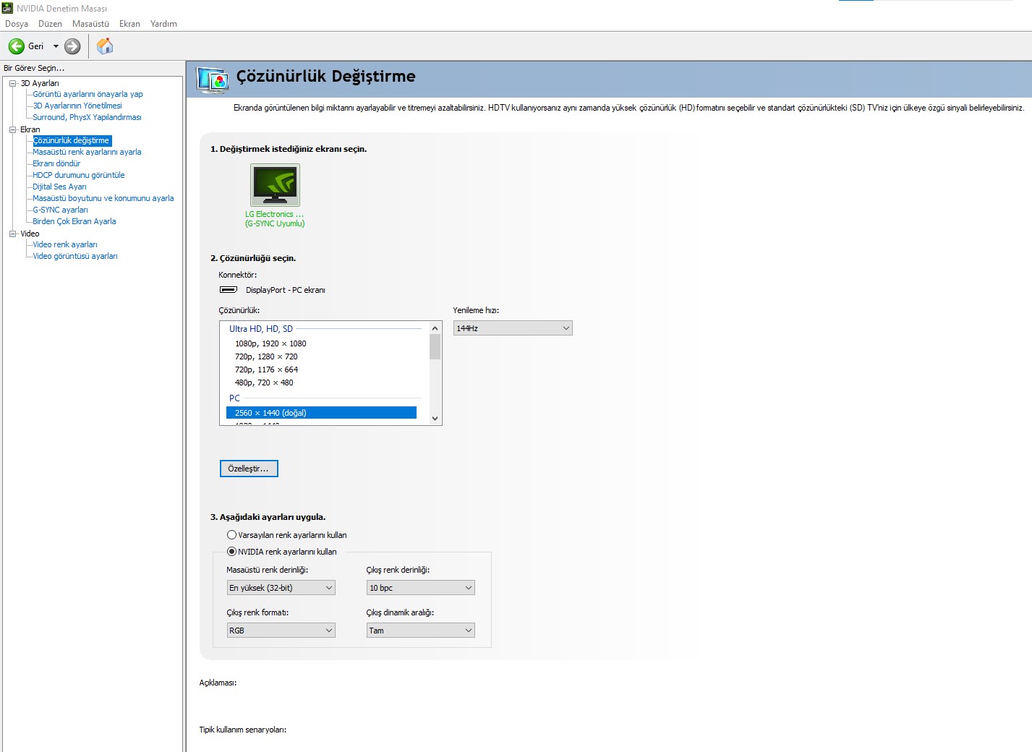Click resolution list scroll up arrow
This screenshot has width=1032, height=752.
pos(435,328)
